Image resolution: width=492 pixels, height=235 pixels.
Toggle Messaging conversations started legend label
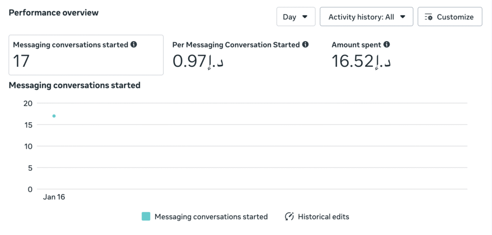pos(211,217)
